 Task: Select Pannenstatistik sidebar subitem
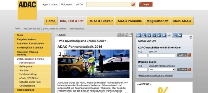[x=32, y=63]
